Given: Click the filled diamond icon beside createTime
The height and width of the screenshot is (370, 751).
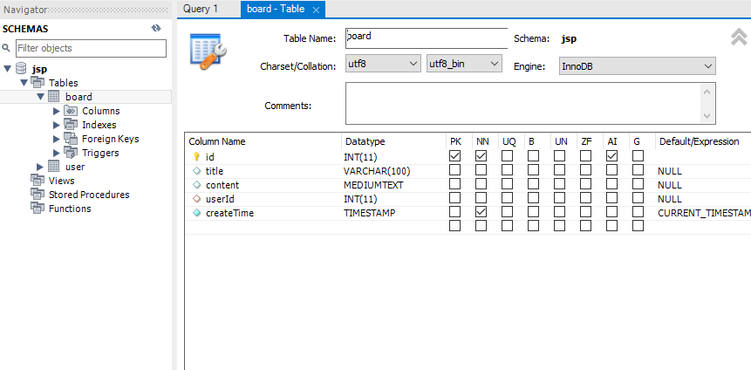Looking at the screenshot, I should pyautogui.click(x=196, y=213).
